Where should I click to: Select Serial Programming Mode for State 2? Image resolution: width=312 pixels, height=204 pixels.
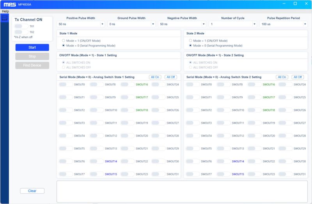[x=191, y=46]
